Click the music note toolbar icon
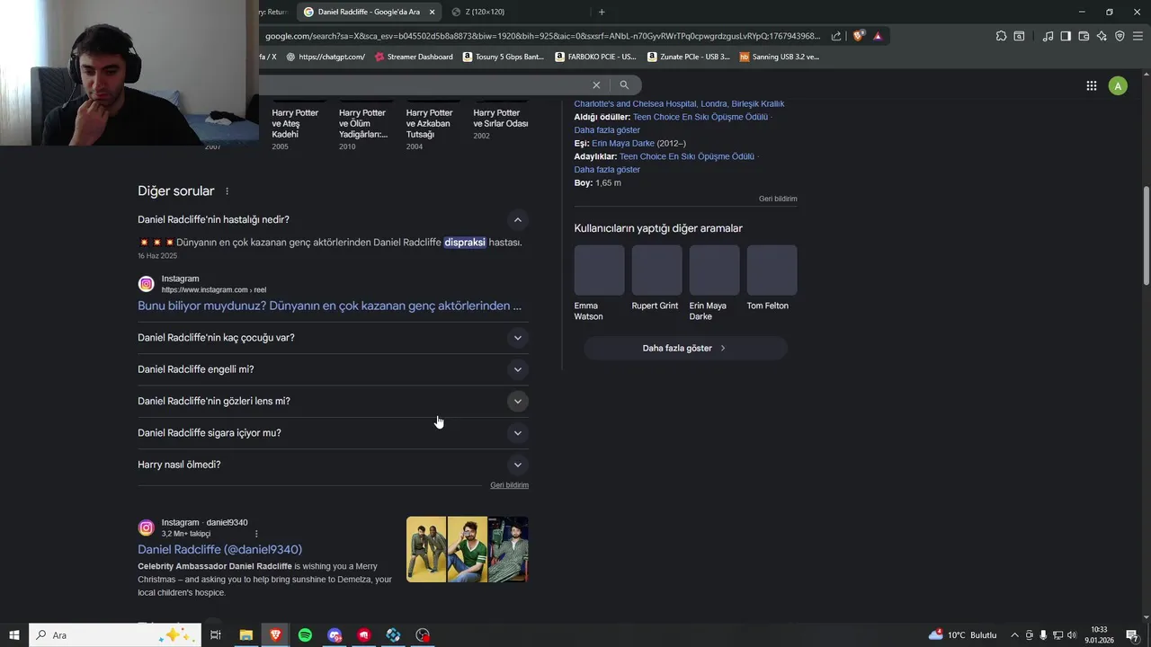 [1048, 36]
